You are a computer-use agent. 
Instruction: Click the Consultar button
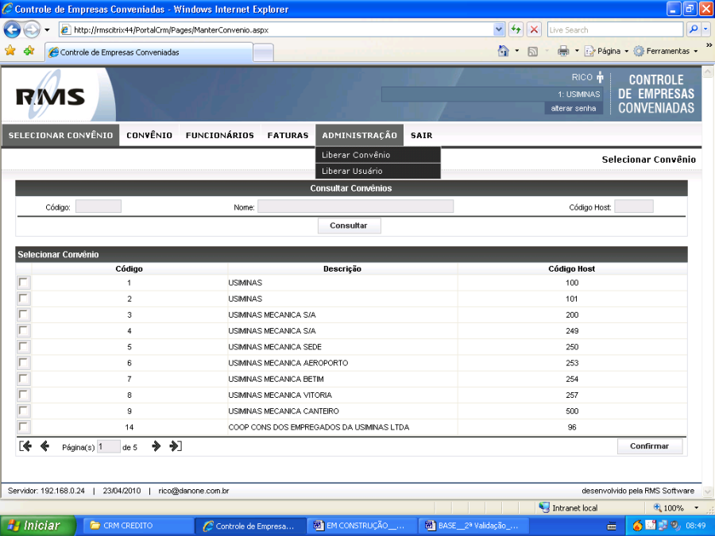pyautogui.click(x=349, y=226)
